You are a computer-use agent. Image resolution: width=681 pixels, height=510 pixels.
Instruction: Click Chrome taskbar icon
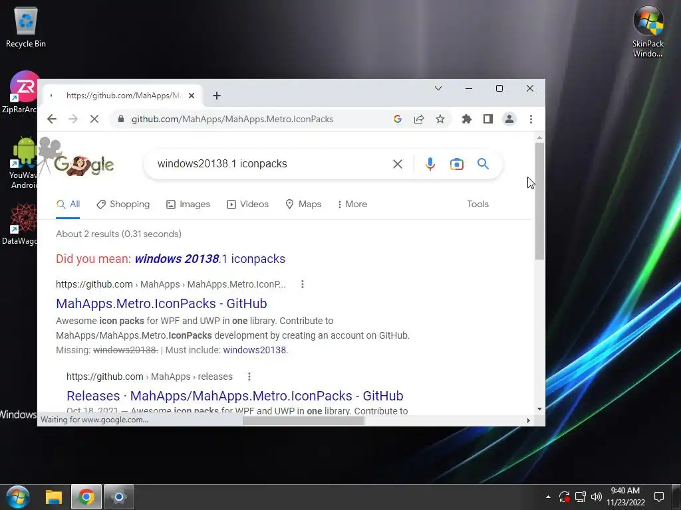tap(86, 497)
